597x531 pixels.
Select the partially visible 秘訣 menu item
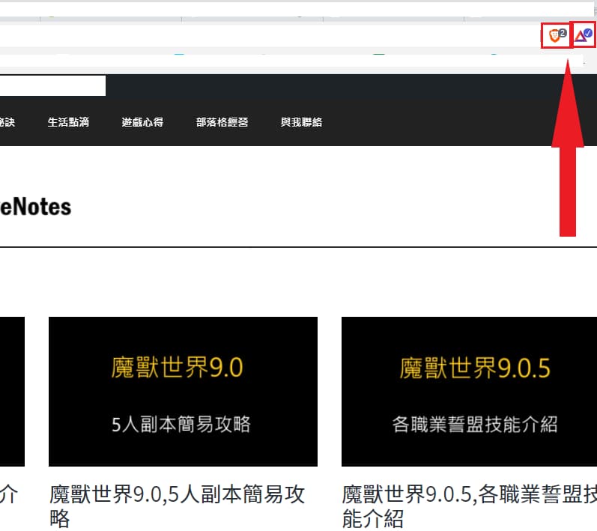point(7,122)
